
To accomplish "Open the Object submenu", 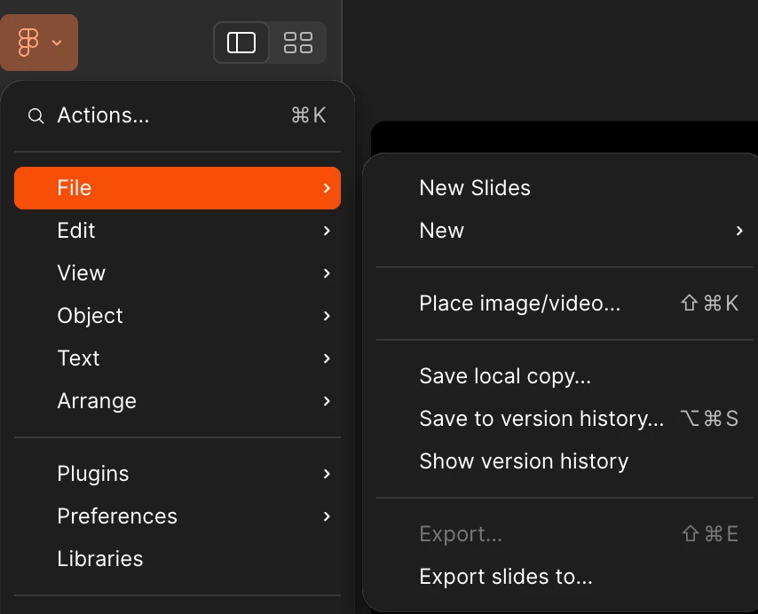I will tap(178, 316).
